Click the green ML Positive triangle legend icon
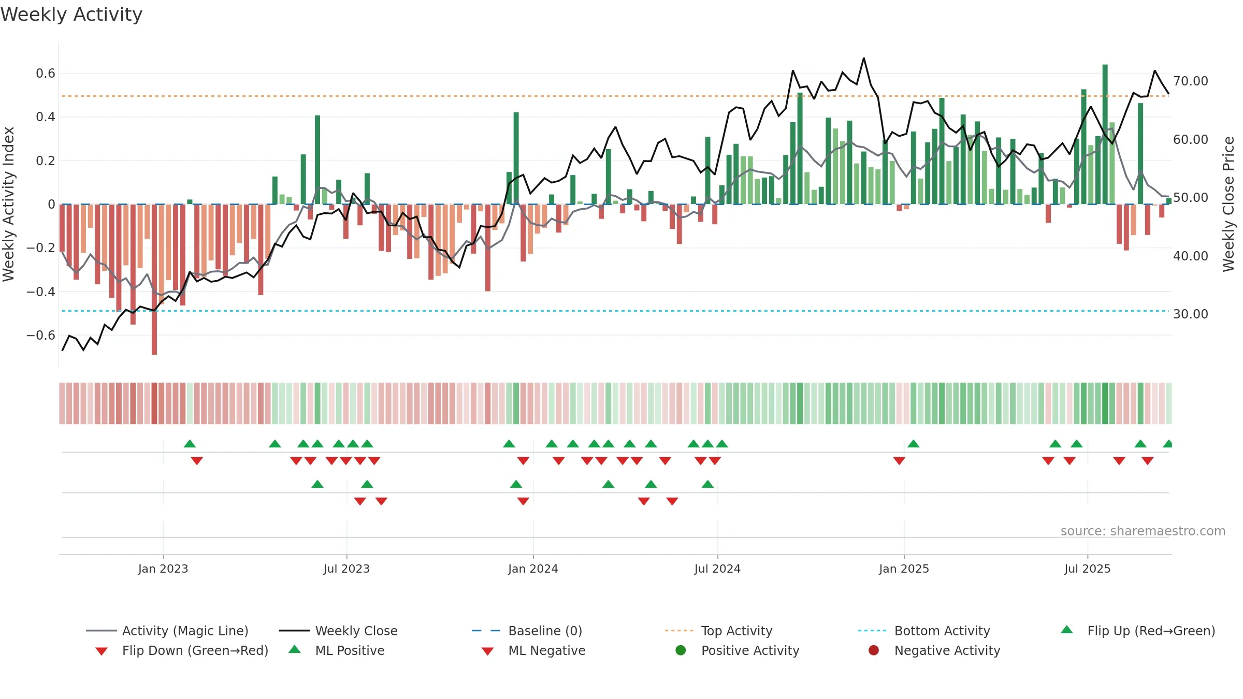 click(295, 649)
